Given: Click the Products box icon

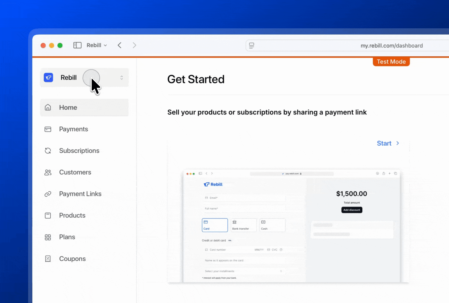Looking at the screenshot, I should 48,215.
